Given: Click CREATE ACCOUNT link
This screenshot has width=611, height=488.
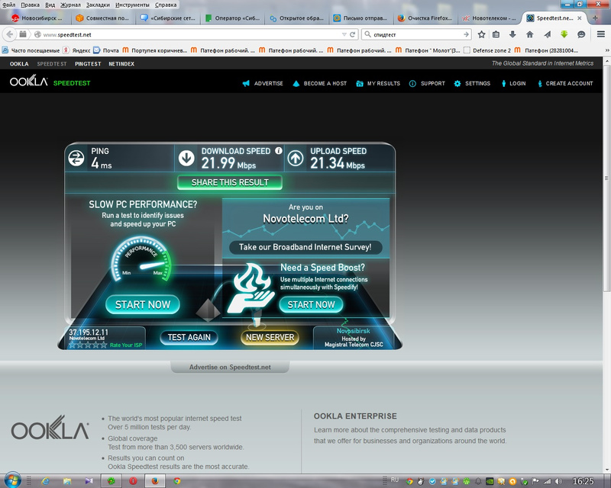Looking at the screenshot, I should pos(565,83).
